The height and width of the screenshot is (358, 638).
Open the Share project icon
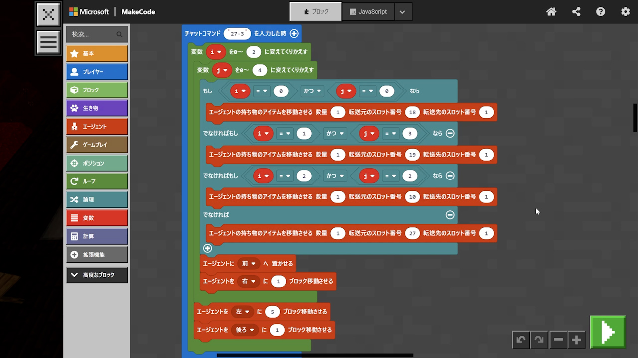(x=576, y=12)
